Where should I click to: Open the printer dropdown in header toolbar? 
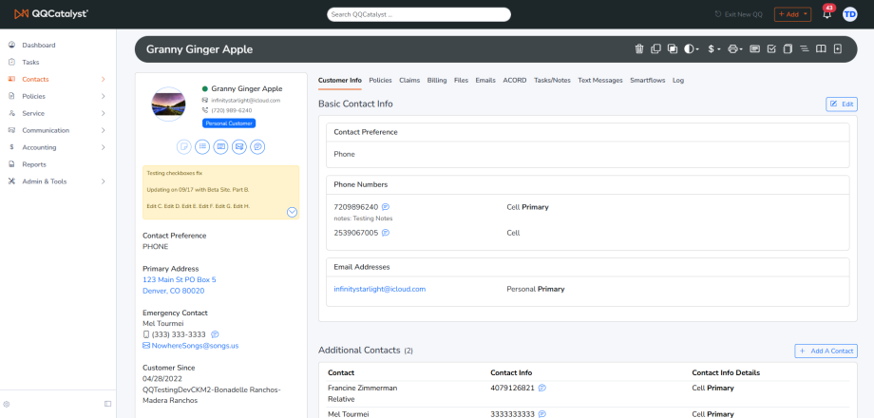click(735, 49)
